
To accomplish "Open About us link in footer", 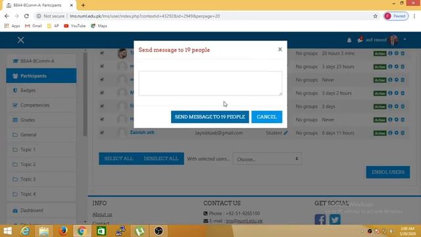I will point(103,215).
